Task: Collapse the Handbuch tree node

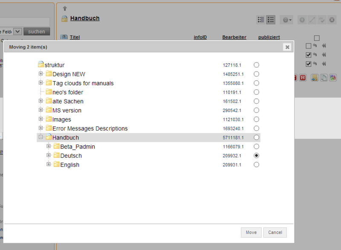Action: (x=40, y=137)
